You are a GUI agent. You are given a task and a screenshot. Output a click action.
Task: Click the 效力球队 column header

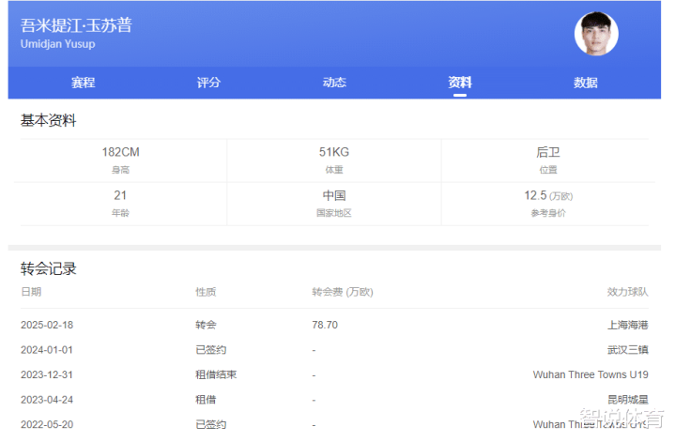[628, 292]
